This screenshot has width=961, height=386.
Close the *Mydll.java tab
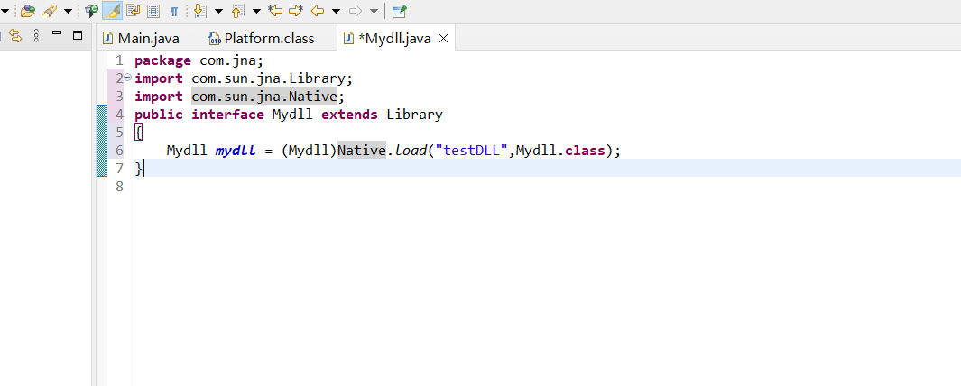point(444,39)
